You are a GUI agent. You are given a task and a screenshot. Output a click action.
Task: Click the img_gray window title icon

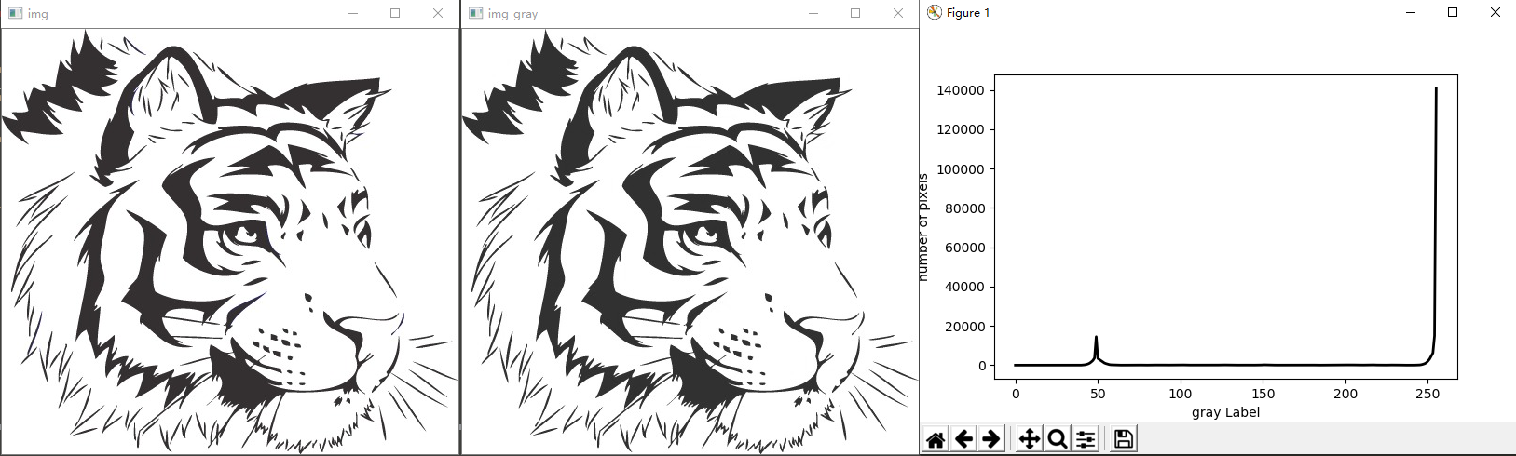coord(475,13)
